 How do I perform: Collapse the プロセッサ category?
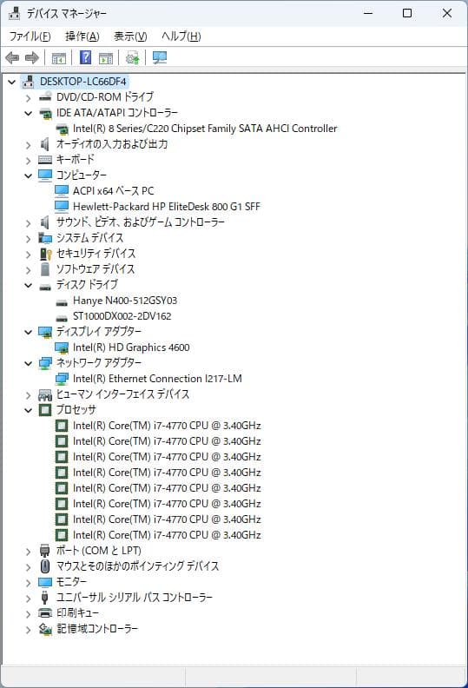pyautogui.click(x=29, y=410)
